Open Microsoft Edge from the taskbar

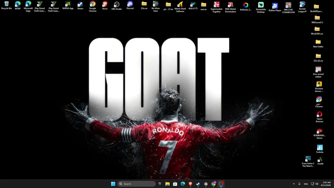(183, 184)
